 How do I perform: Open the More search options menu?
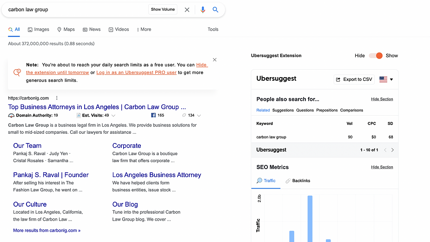pos(144,29)
